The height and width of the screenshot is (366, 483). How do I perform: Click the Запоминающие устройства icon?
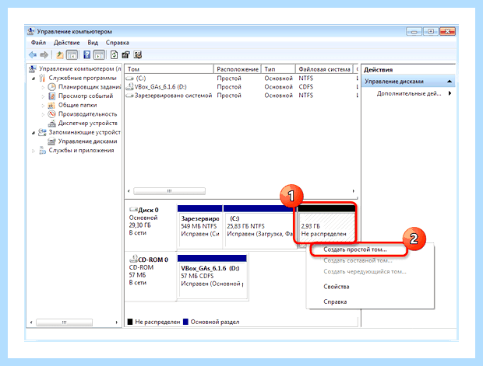click(x=42, y=132)
